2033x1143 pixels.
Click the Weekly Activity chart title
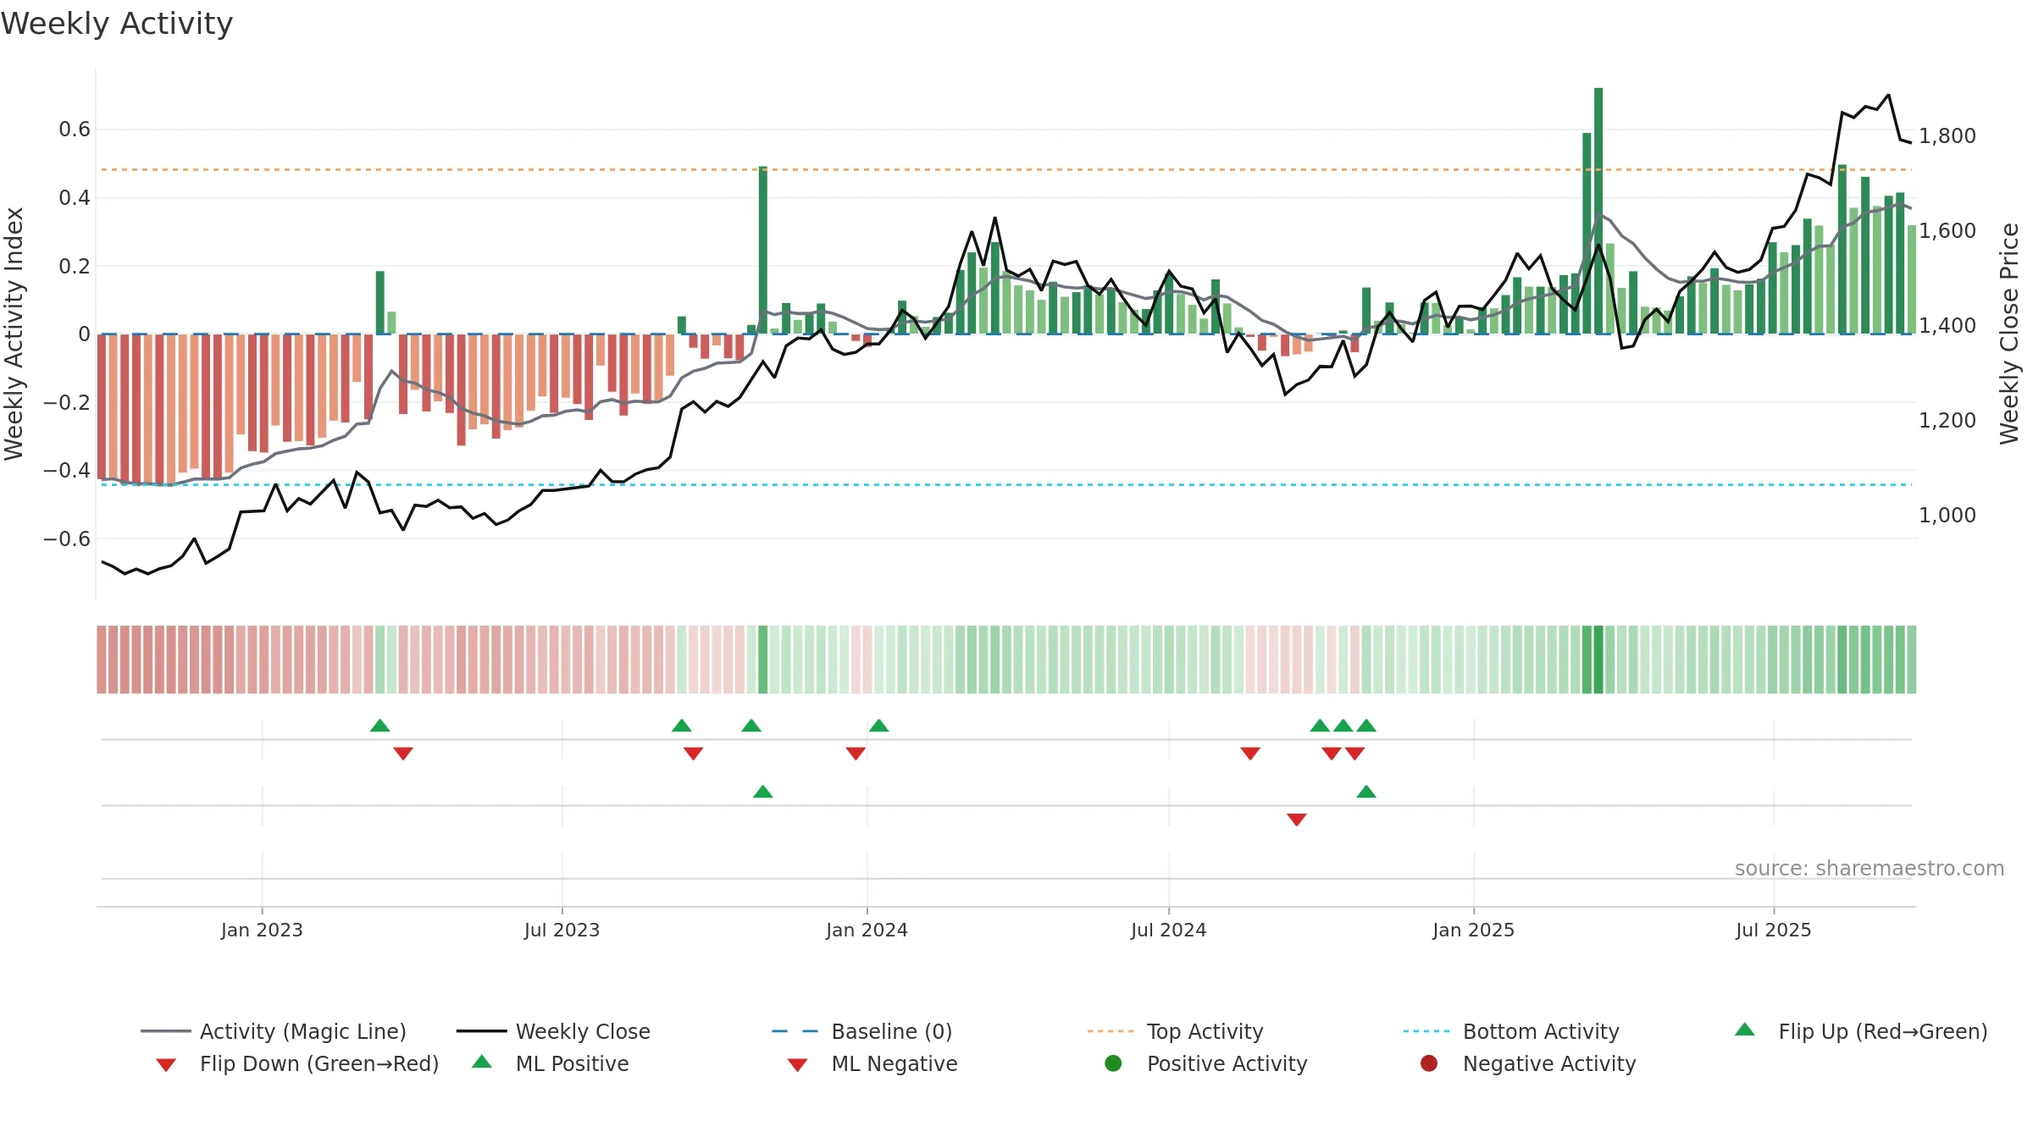click(x=117, y=24)
